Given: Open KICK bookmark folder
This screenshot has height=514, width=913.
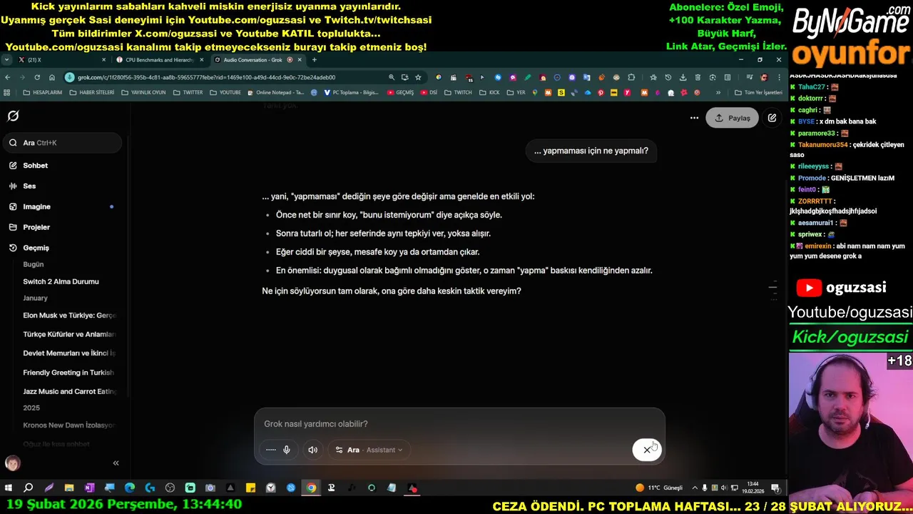Looking at the screenshot, I should click(x=490, y=92).
